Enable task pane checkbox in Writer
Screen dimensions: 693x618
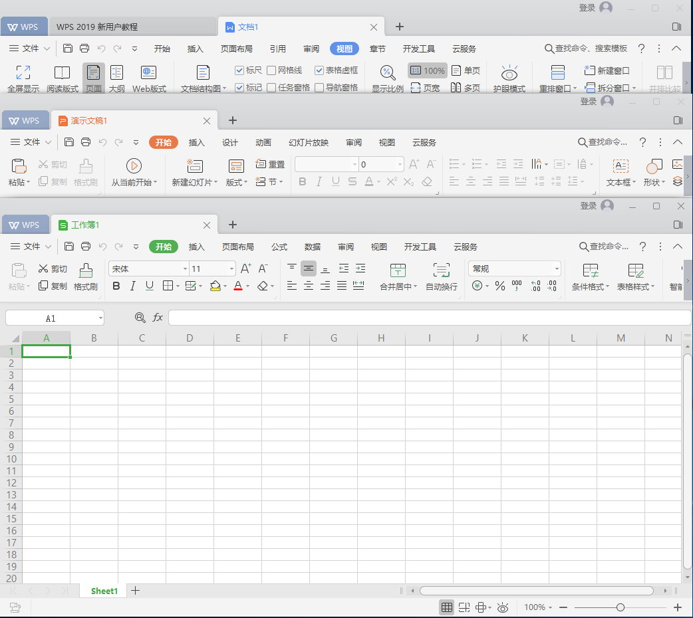click(272, 88)
